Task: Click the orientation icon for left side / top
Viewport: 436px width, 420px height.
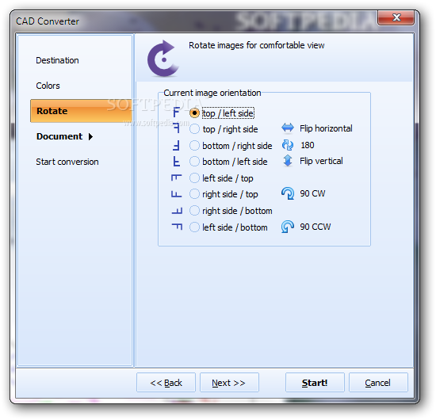Action: [176, 178]
